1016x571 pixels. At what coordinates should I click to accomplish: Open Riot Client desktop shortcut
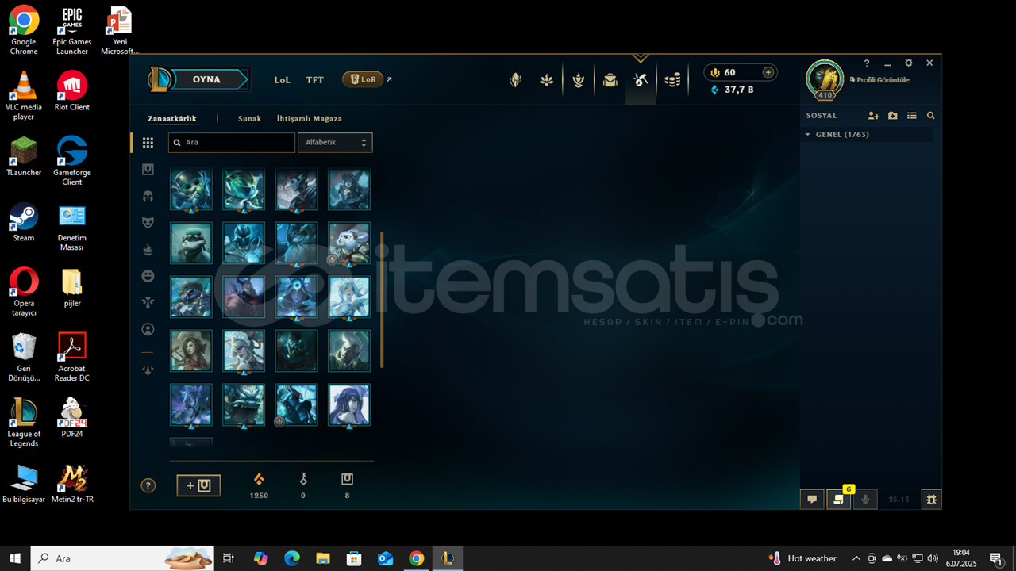click(x=72, y=91)
